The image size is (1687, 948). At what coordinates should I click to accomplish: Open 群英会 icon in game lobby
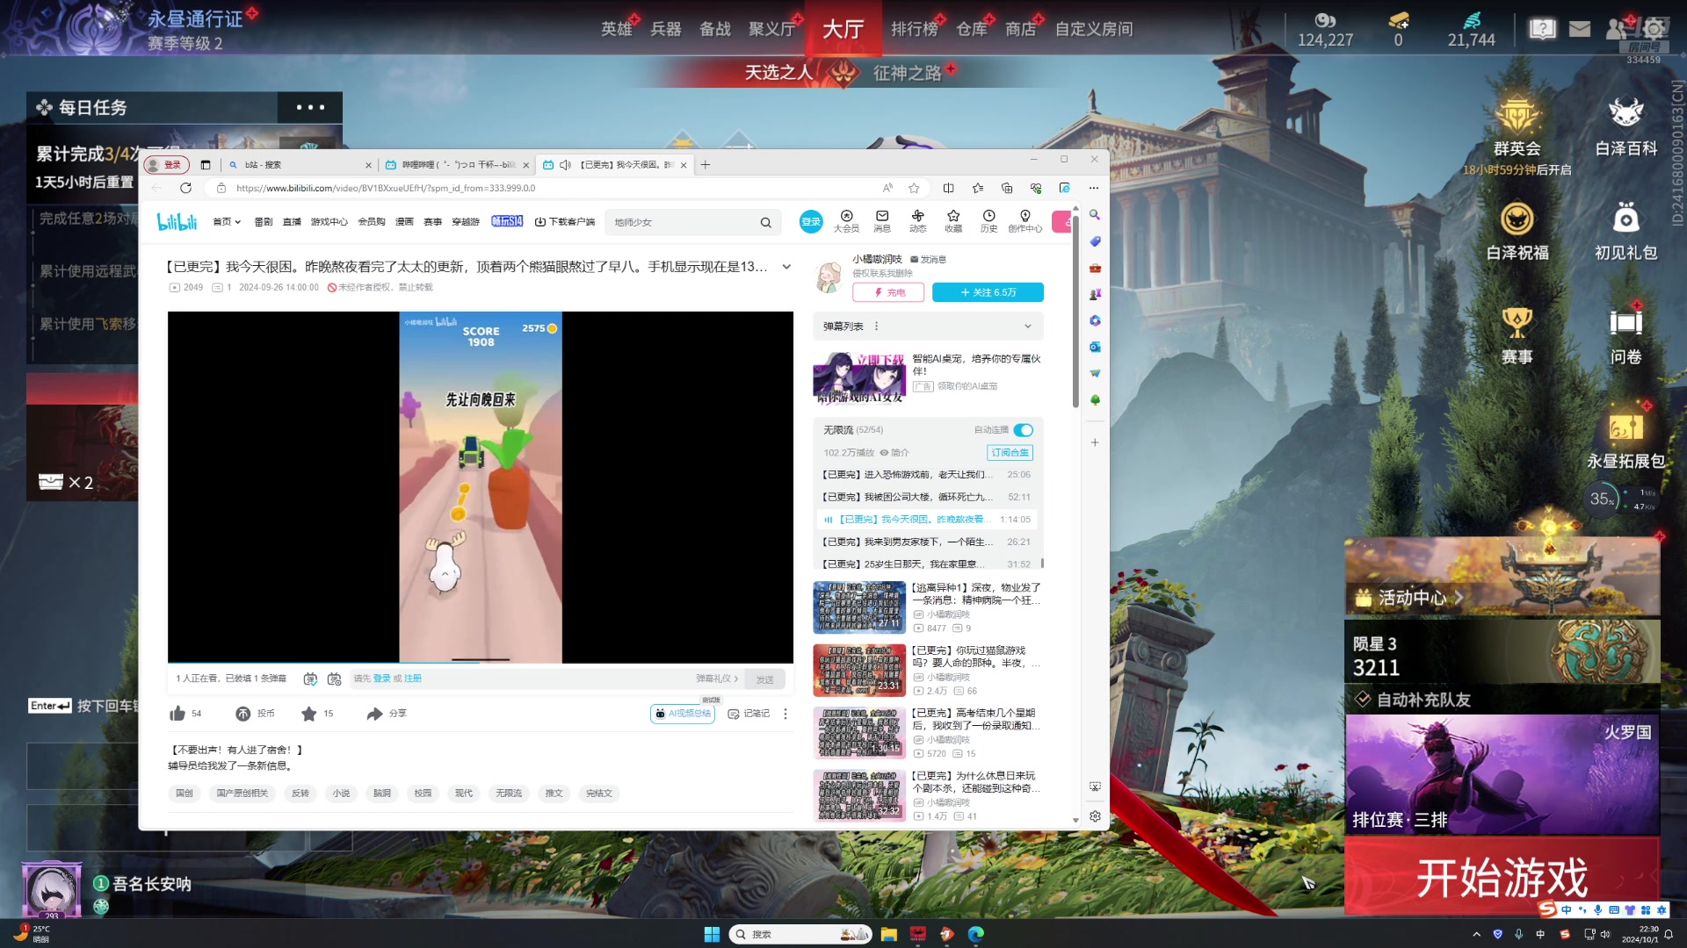click(x=1517, y=126)
